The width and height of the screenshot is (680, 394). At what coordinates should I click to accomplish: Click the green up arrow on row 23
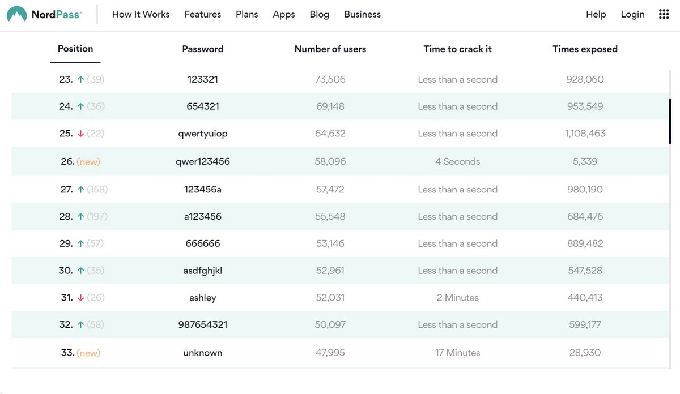click(80, 80)
